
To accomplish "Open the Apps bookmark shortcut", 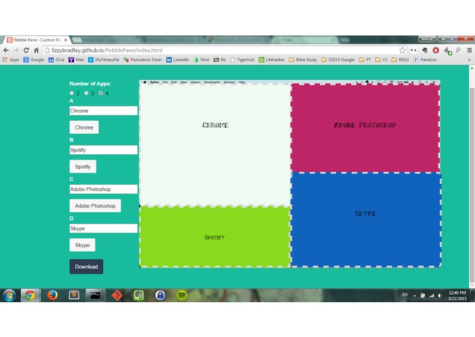I will (11, 60).
